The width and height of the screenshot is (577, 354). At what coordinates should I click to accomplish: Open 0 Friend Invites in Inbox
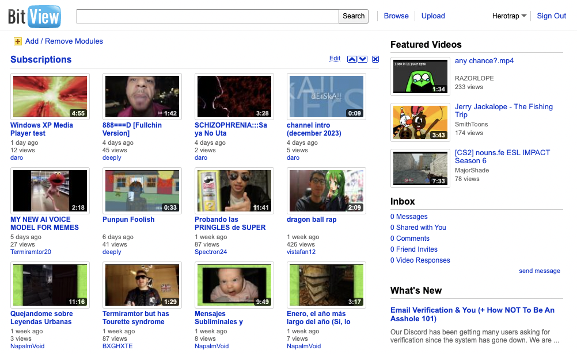413,249
